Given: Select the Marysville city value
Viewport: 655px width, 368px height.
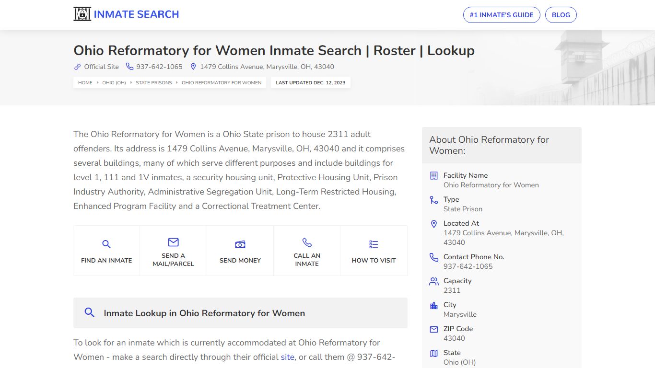Looking at the screenshot, I should click(460, 314).
